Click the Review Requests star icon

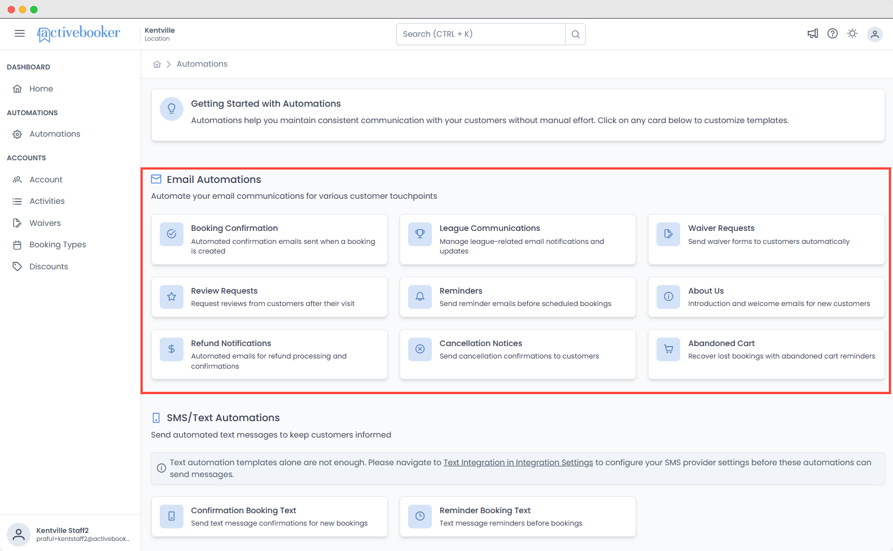172,296
